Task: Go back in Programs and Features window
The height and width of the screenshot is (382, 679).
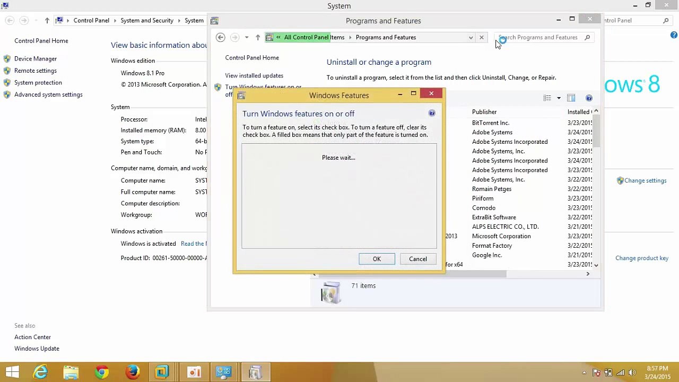Action: tap(221, 37)
